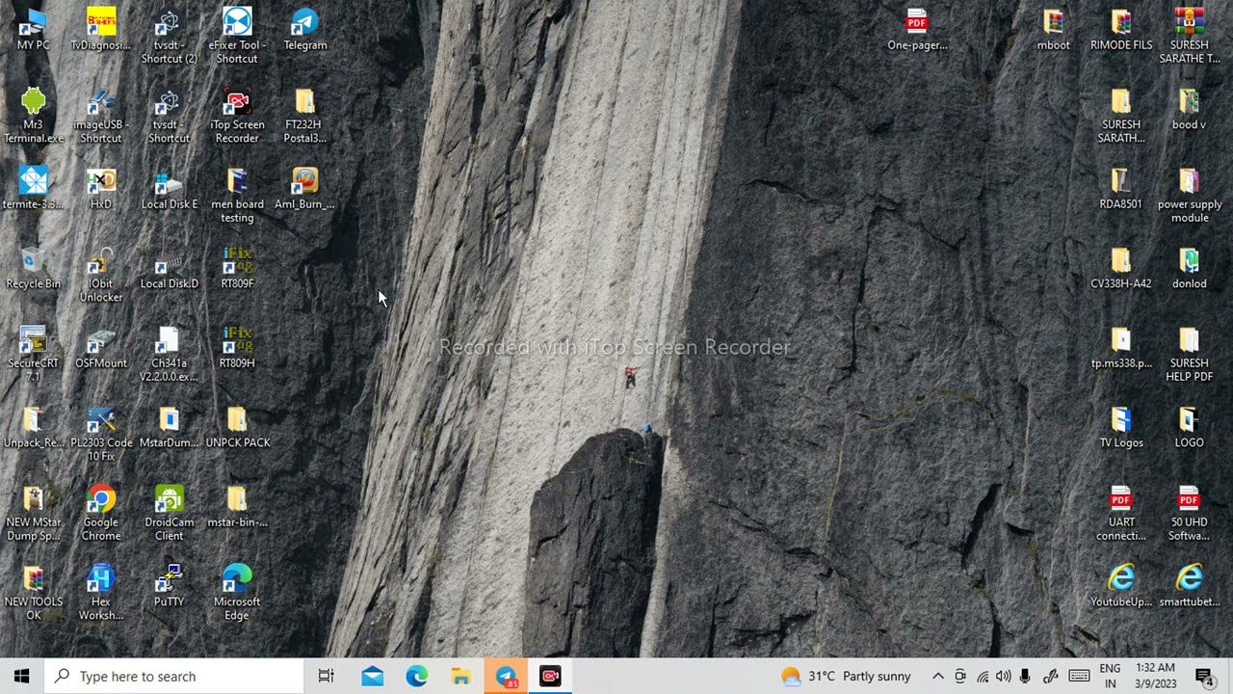
Task: Open the notification center icon
Action: pyautogui.click(x=1204, y=676)
